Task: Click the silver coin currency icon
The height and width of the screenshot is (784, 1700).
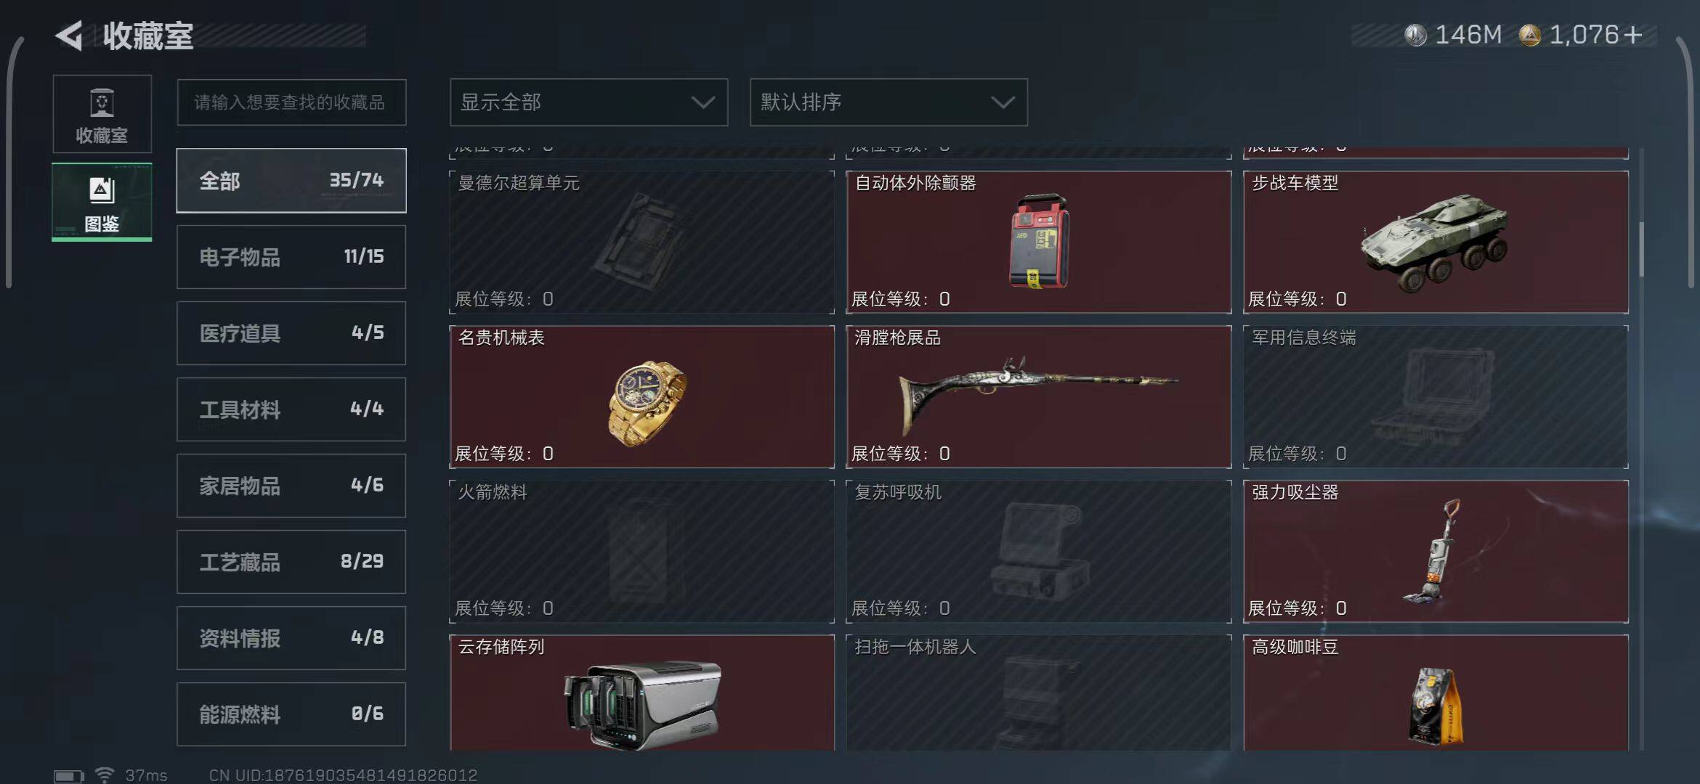Action: point(1415,35)
